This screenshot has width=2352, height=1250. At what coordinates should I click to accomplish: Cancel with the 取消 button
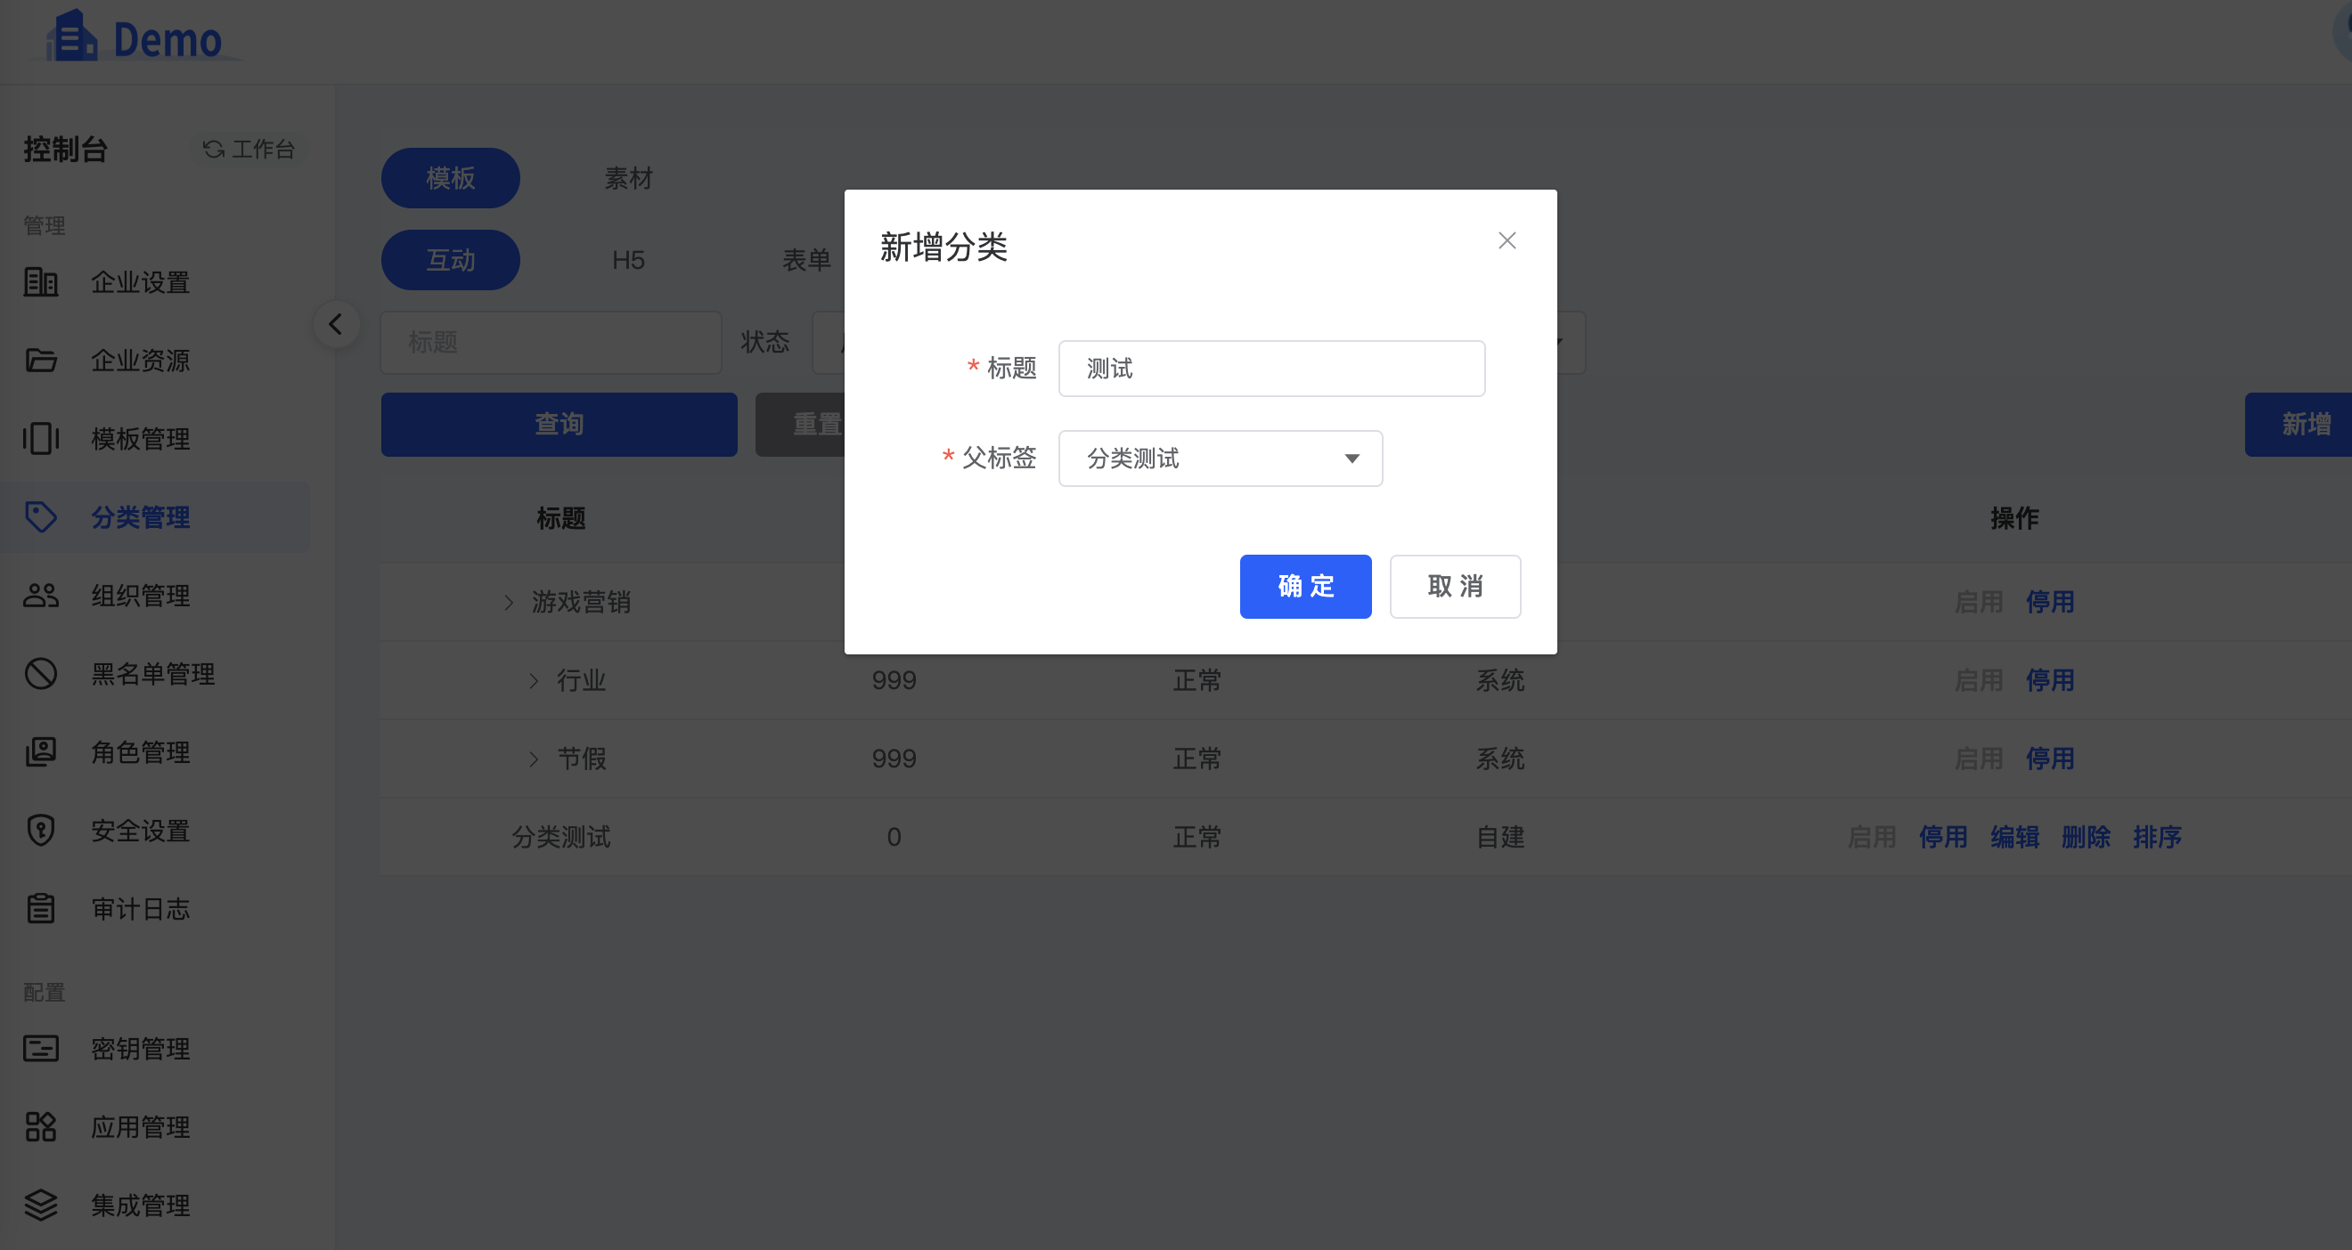point(1456,587)
